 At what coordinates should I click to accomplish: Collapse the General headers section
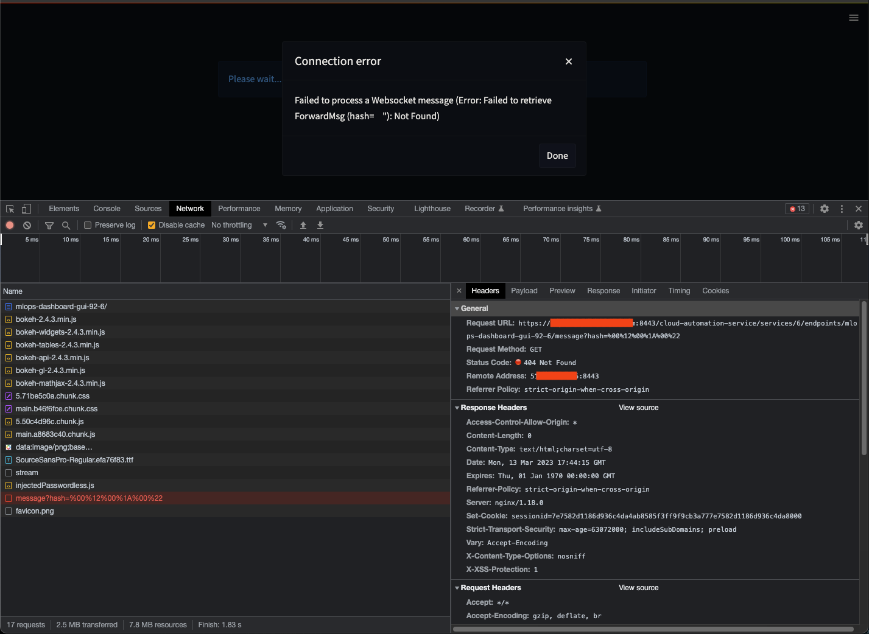(457, 308)
